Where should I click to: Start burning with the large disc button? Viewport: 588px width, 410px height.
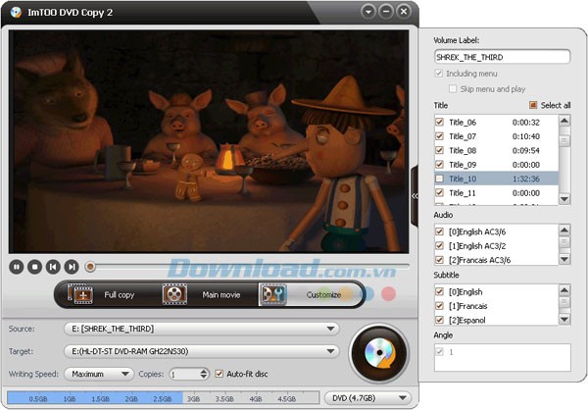(x=379, y=353)
